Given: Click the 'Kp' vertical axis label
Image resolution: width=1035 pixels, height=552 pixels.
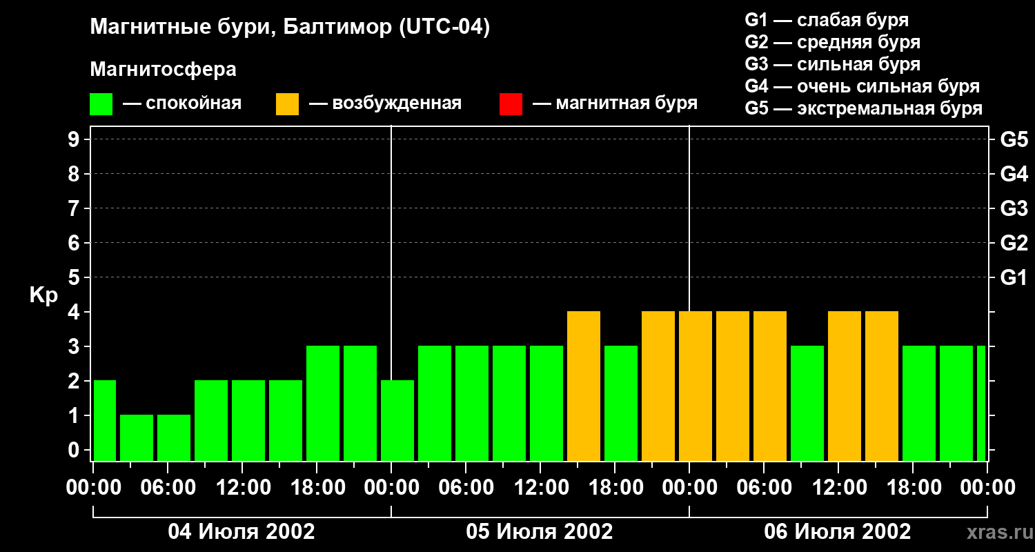Looking at the screenshot, I should pyautogui.click(x=43, y=295).
